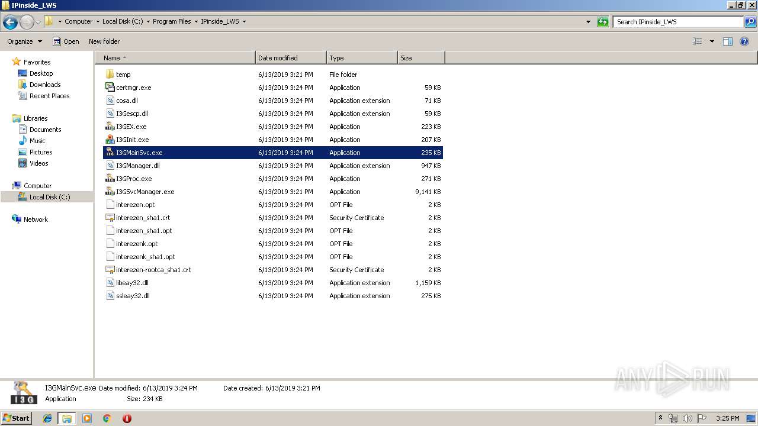Image resolution: width=758 pixels, height=426 pixels.
Task: Open the Media Player taskbar icon
Action: click(x=87, y=418)
